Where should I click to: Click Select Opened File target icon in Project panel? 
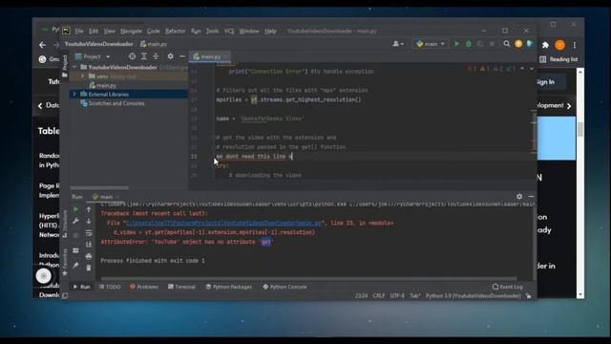[x=132, y=56]
